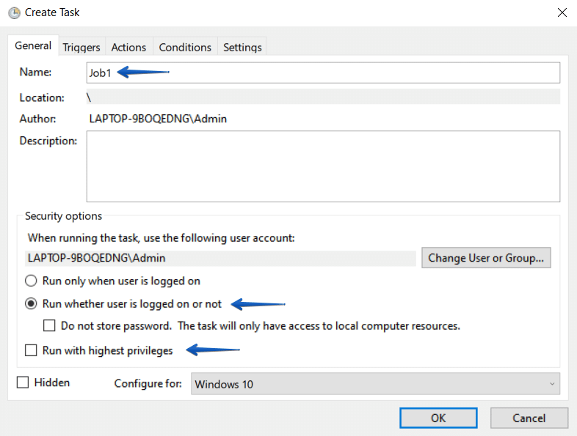
Task: Click the Configure for dropdown arrow
Action: pos(552,384)
